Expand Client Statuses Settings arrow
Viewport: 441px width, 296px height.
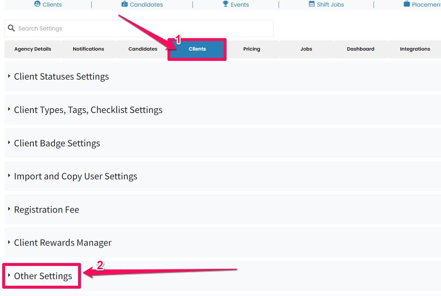pyautogui.click(x=9, y=76)
